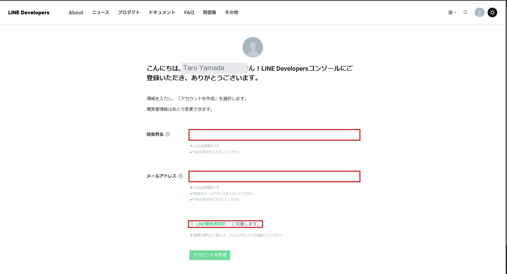
Task: Click the Taro Yamada name text
Action: [x=204, y=68]
